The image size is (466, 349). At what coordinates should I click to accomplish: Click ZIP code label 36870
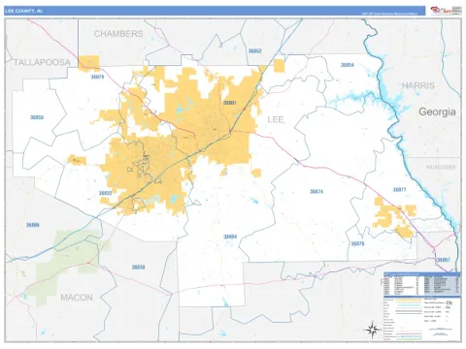pos(357,243)
